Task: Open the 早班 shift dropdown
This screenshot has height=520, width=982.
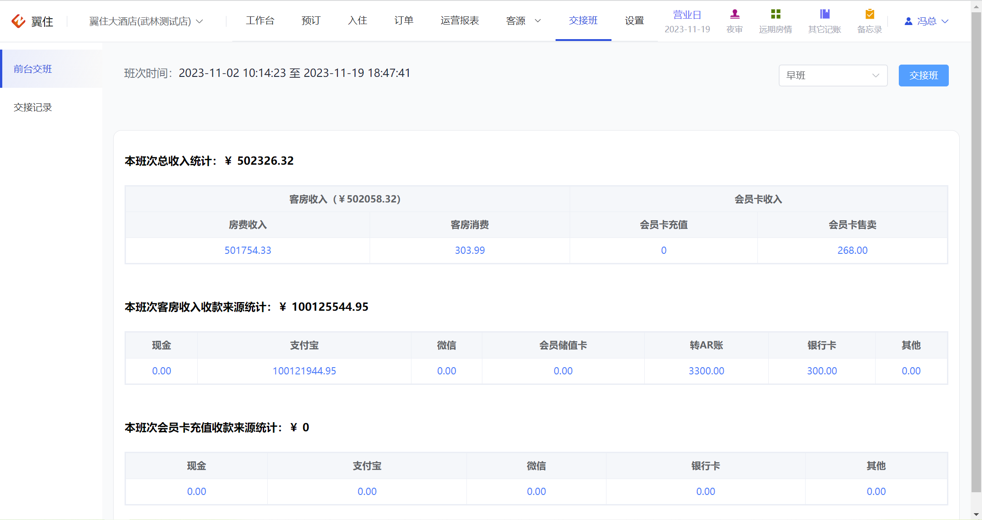Action: tap(833, 76)
